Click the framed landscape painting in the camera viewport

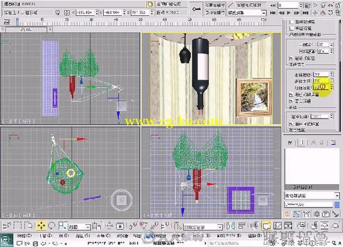pyautogui.click(x=255, y=98)
